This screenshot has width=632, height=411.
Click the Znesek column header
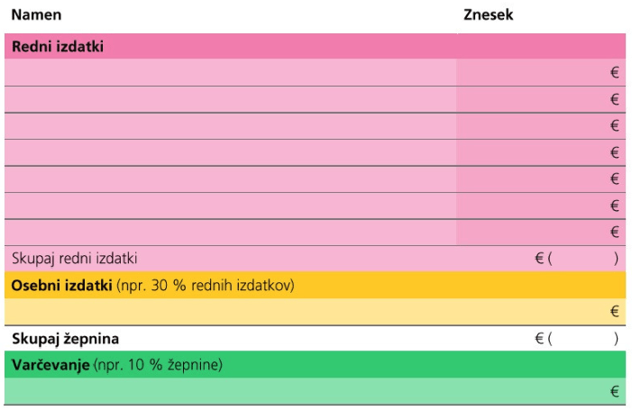coord(488,15)
